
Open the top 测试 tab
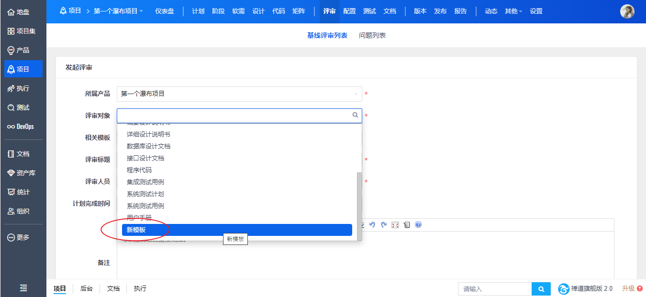(x=369, y=11)
